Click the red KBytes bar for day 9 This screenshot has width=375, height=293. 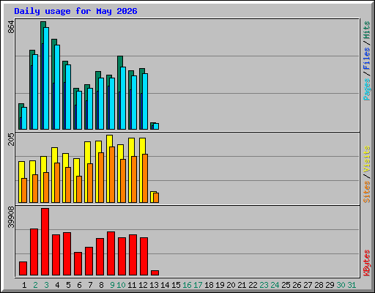pos(111,253)
